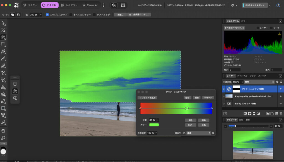The height and width of the screenshot is (162, 284).
Task: Expand the すべてのチャンネル histogram dropdown
Action: 234,28
